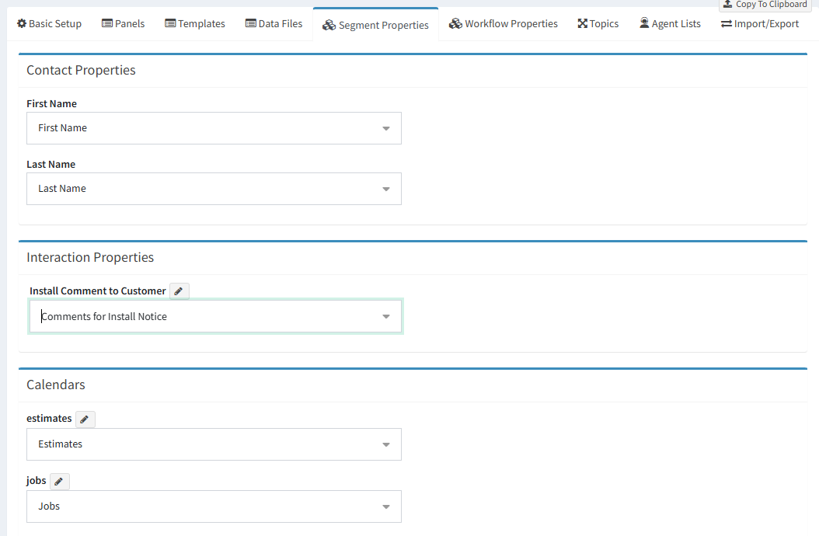The image size is (819, 536).
Task: Open the Basic Setup tab
Action: pyautogui.click(x=49, y=24)
